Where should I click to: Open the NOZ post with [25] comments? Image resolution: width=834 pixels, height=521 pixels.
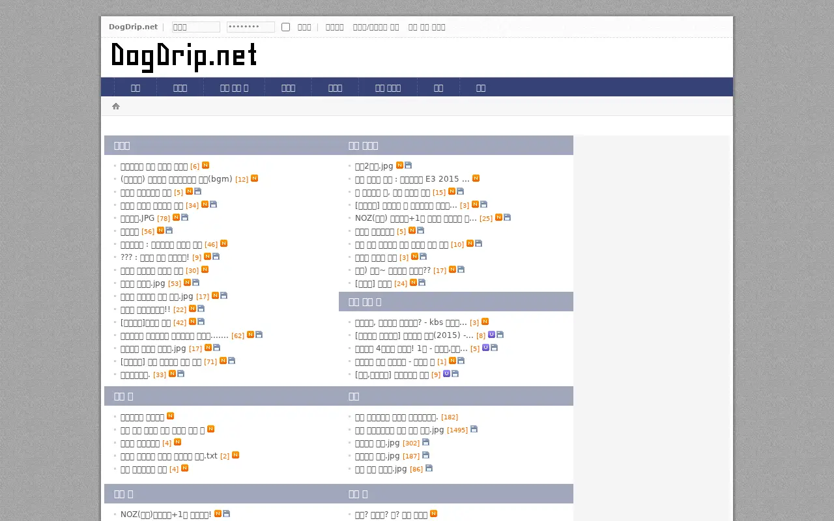tap(416, 218)
